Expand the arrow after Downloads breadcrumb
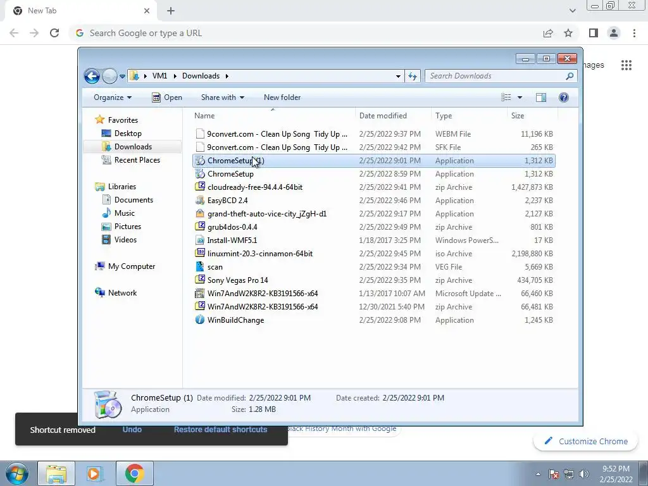 click(227, 77)
